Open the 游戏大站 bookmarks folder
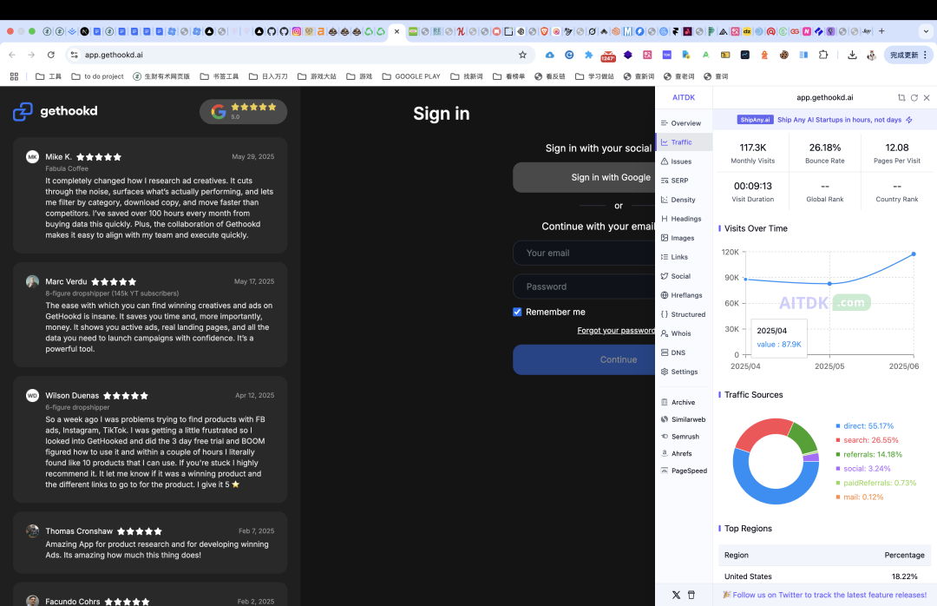 pos(318,76)
